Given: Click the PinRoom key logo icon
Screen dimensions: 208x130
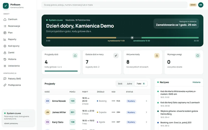Looking at the screenshot, I should point(6,6).
